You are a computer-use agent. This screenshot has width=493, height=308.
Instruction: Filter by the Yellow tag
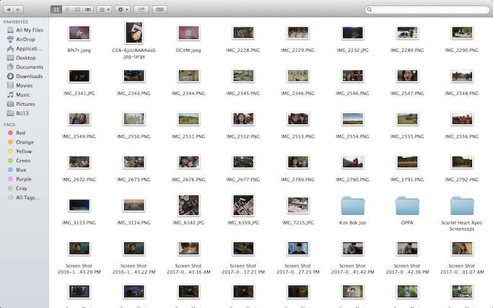coord(19,151)
